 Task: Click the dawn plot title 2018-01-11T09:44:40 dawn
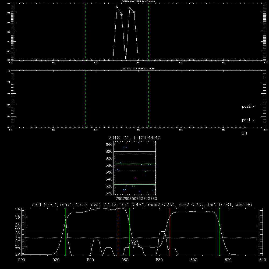(x=138, y=1)
